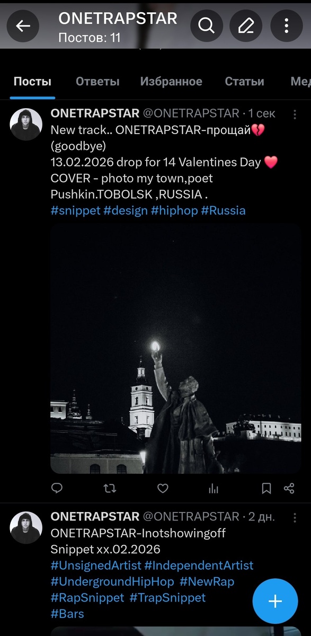Tap the edit profile pencil icon
This screenshot has width=311, height=636.
pos(246,25)
